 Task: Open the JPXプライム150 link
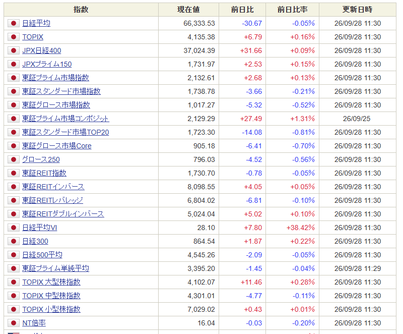[x=47, y=65]
